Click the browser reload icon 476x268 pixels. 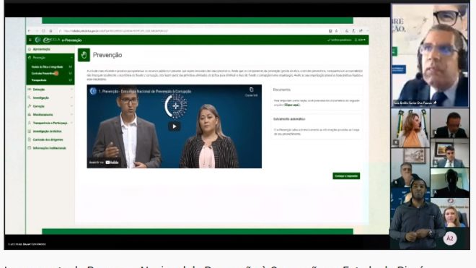[x=43, y=31]
